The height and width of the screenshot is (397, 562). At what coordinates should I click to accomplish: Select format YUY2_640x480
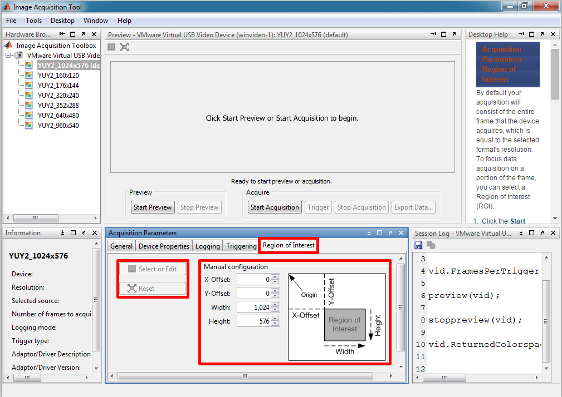pyautogui.click(x=58, y=116)
